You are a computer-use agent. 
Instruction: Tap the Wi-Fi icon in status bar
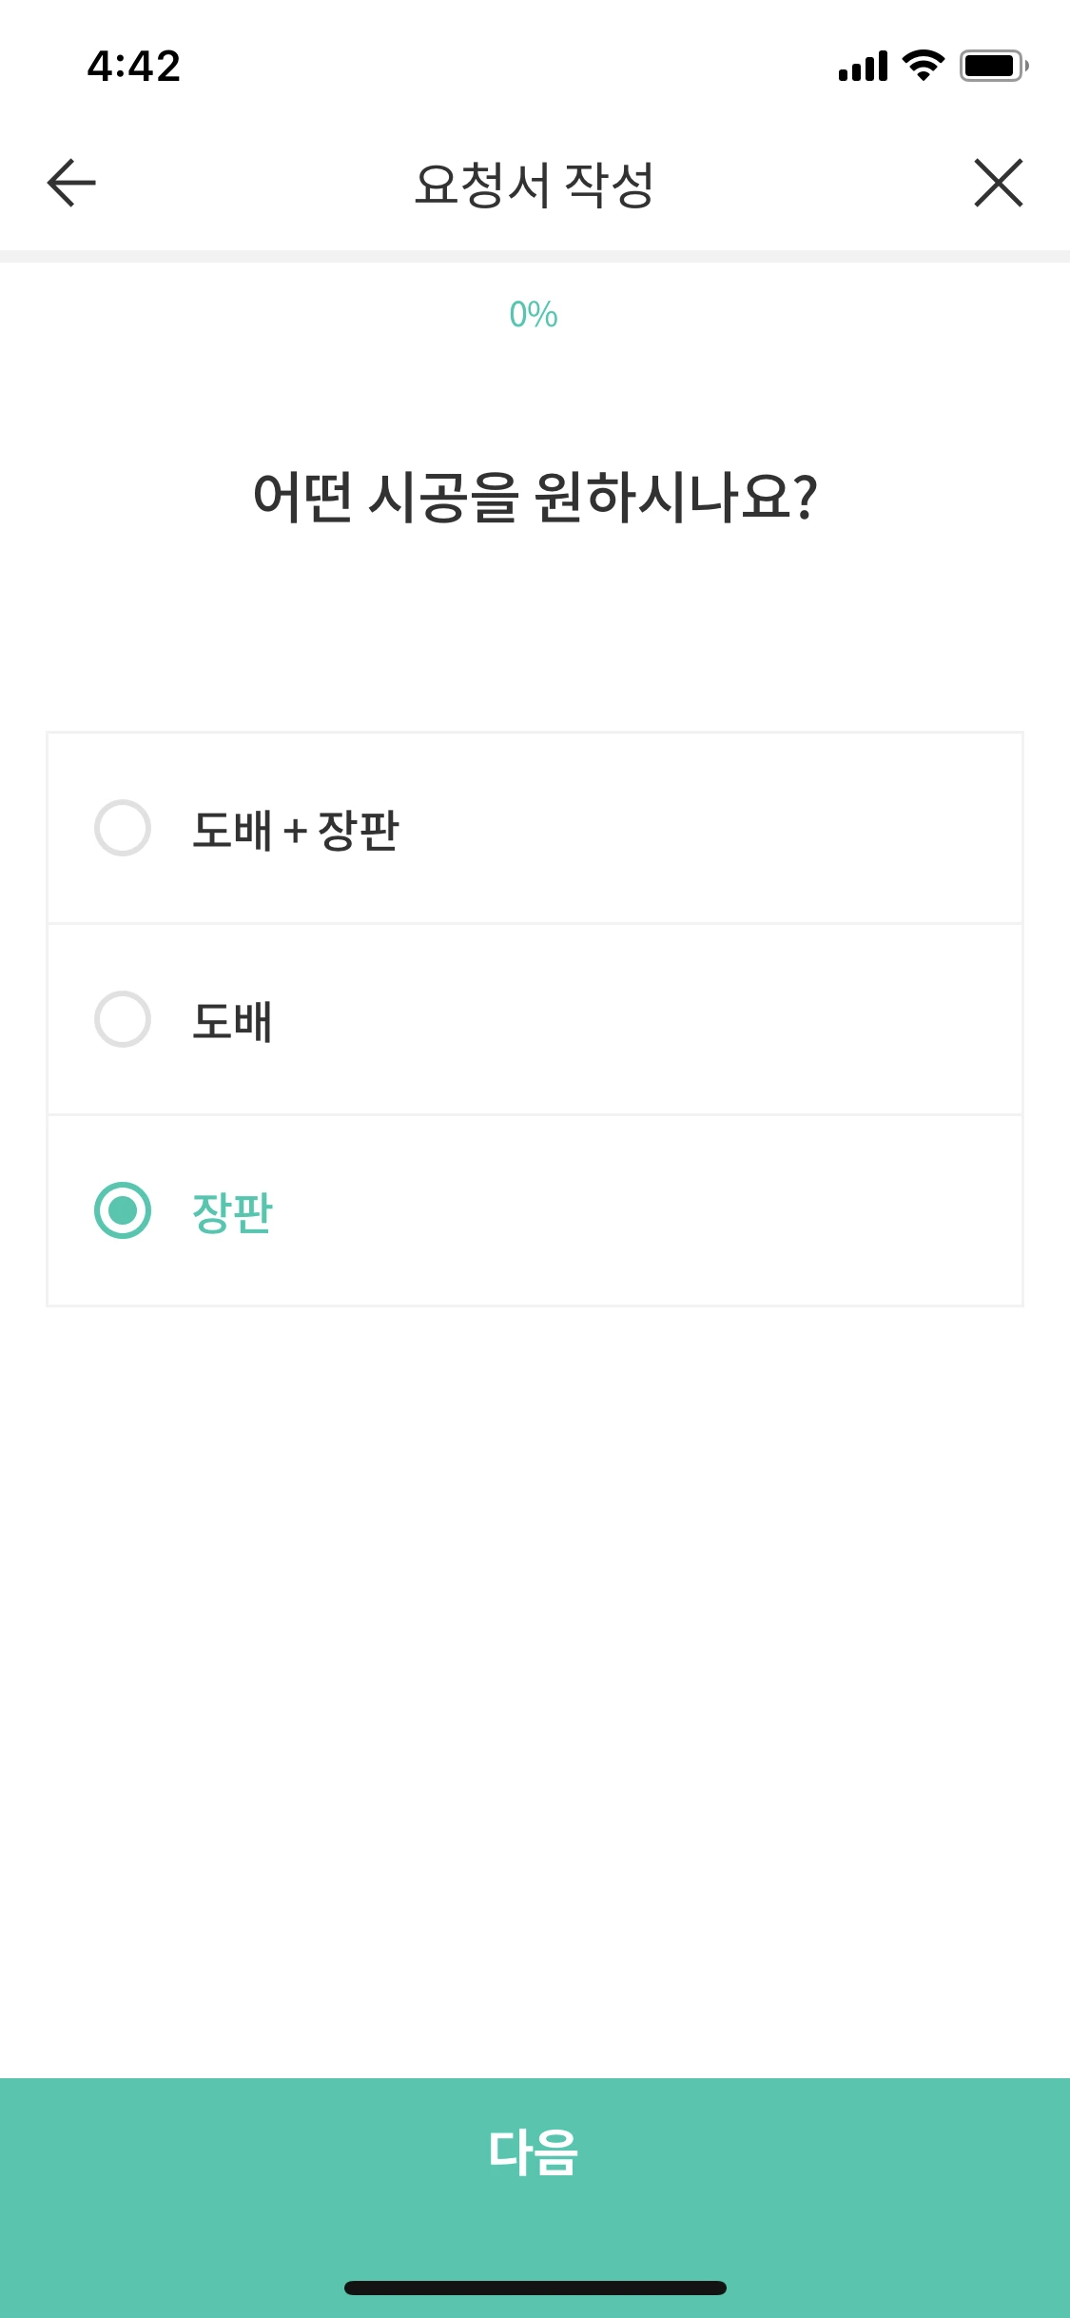point(919,67)
